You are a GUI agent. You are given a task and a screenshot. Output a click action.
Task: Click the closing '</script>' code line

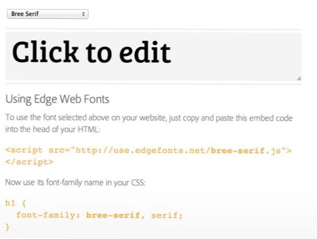coord(30,162)
